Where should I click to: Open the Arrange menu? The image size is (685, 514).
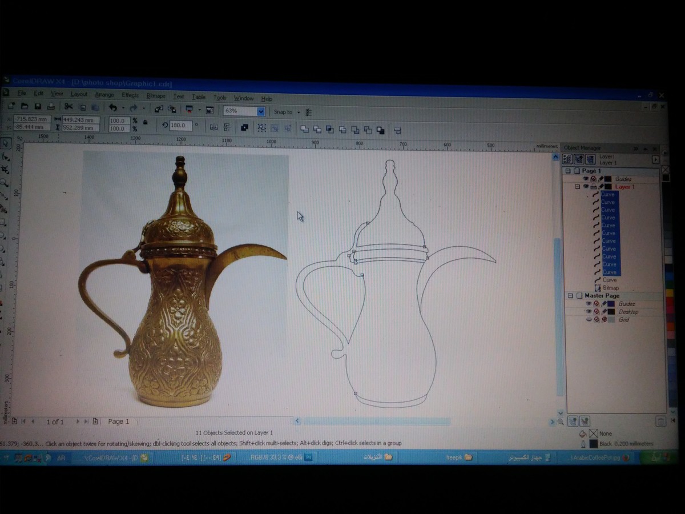point(104,95)
